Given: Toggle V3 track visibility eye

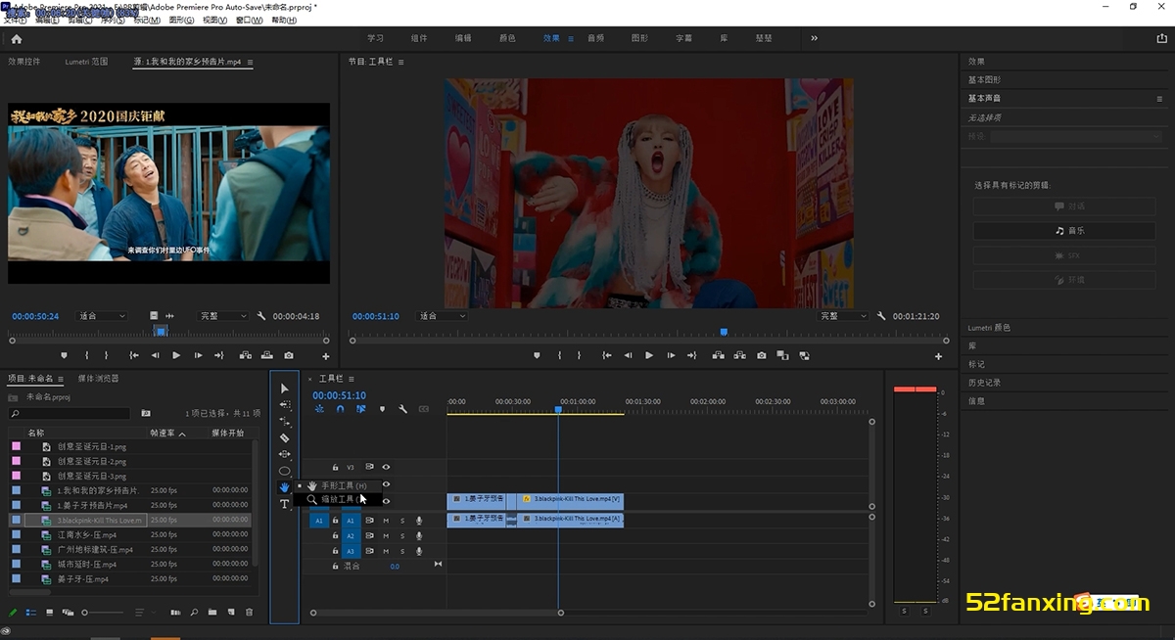Looking at the screenshot, I should 386,467.
